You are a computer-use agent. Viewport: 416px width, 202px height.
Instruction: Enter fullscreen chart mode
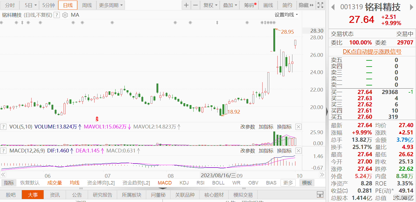[x=320, y=5]
